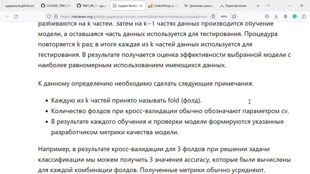Save page to Pocket

(x=267, y=16)
